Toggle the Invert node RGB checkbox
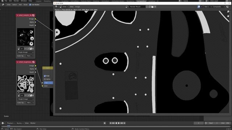Screen dimensions: 232x130 point(45,76)
